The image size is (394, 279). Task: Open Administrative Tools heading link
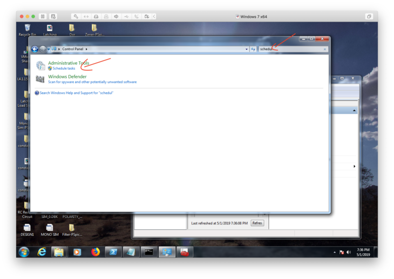click(69, 63)
